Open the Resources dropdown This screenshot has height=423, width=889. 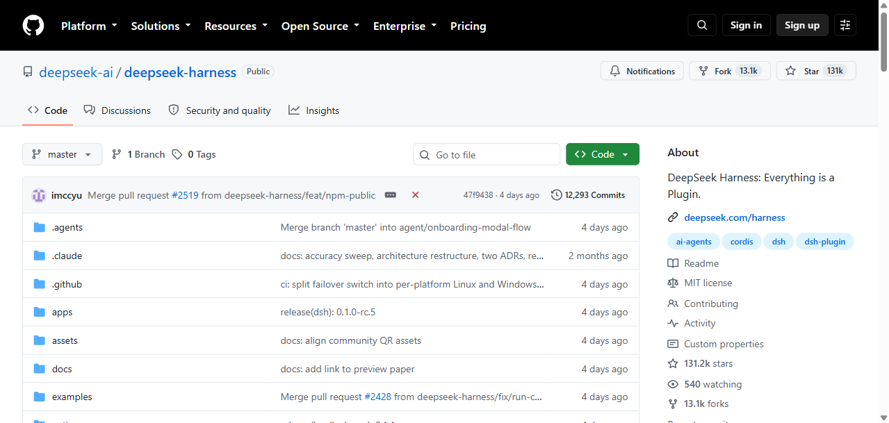pos(236,26)
